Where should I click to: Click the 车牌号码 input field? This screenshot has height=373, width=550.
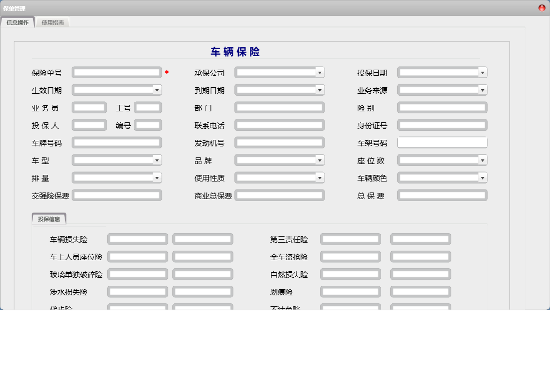116,142
